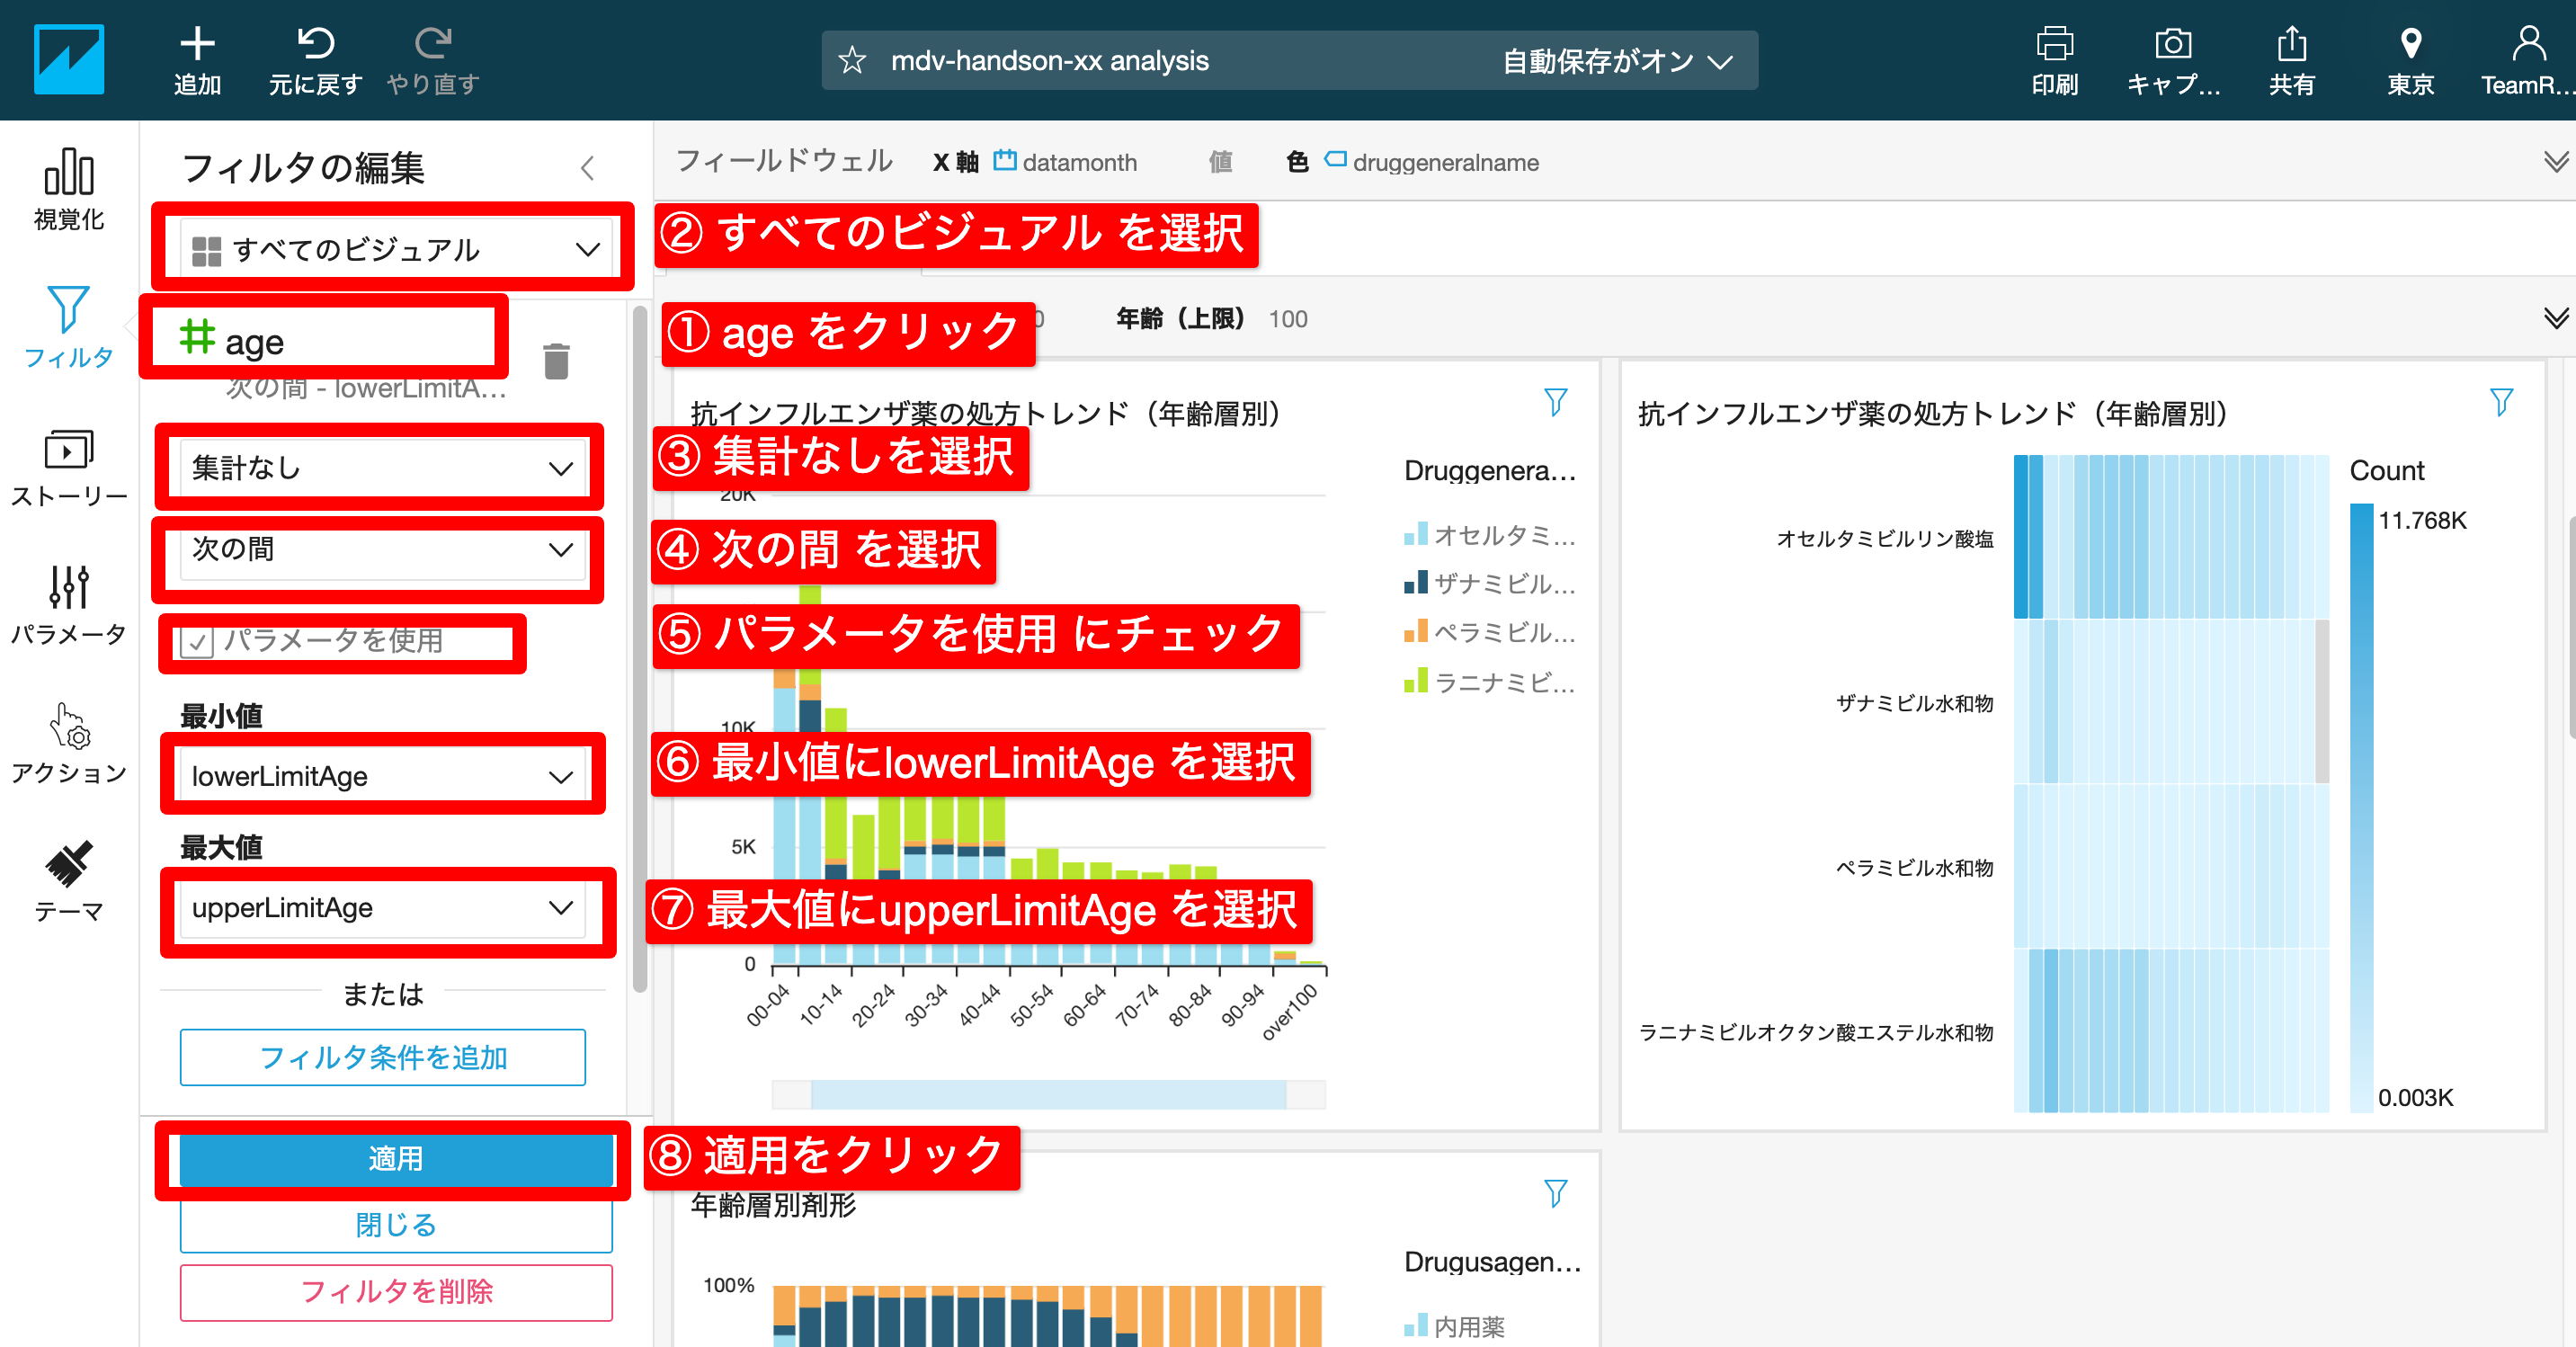Open the パラメータ panel
This screenshot has height=1347, width=2576.
[68, 605]
